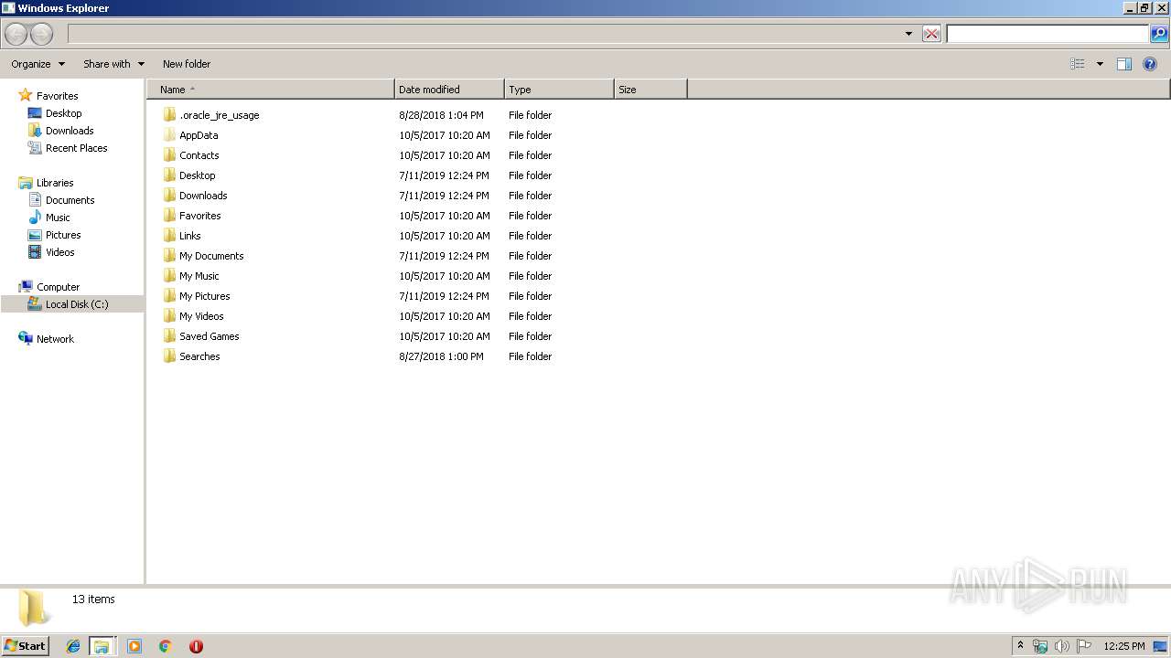Open the address bar history dropdown
1171x658 pixels.
click(x=908, y=34)
